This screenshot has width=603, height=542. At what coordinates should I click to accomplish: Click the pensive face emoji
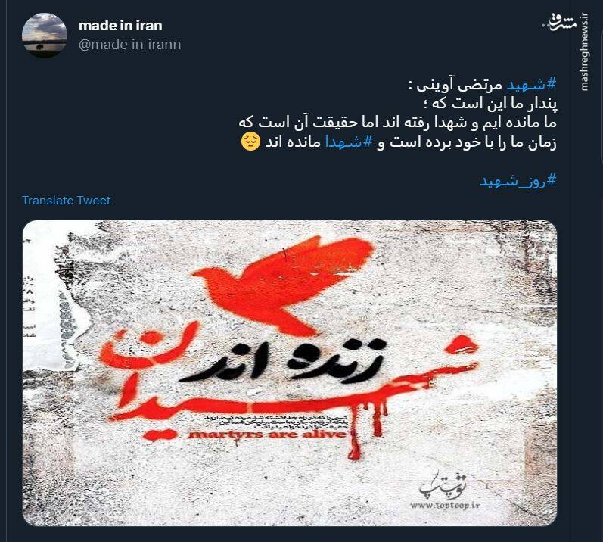[x=250, y=142]
